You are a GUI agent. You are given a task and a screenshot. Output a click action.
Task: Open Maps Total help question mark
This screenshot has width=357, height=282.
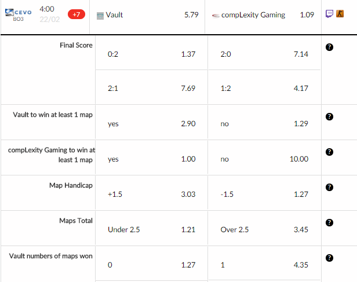point(329,222)
